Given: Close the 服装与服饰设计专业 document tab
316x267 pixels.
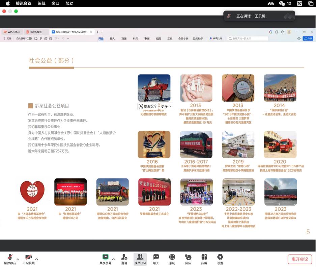Looking at the screenshot, I should coord(91,32).
